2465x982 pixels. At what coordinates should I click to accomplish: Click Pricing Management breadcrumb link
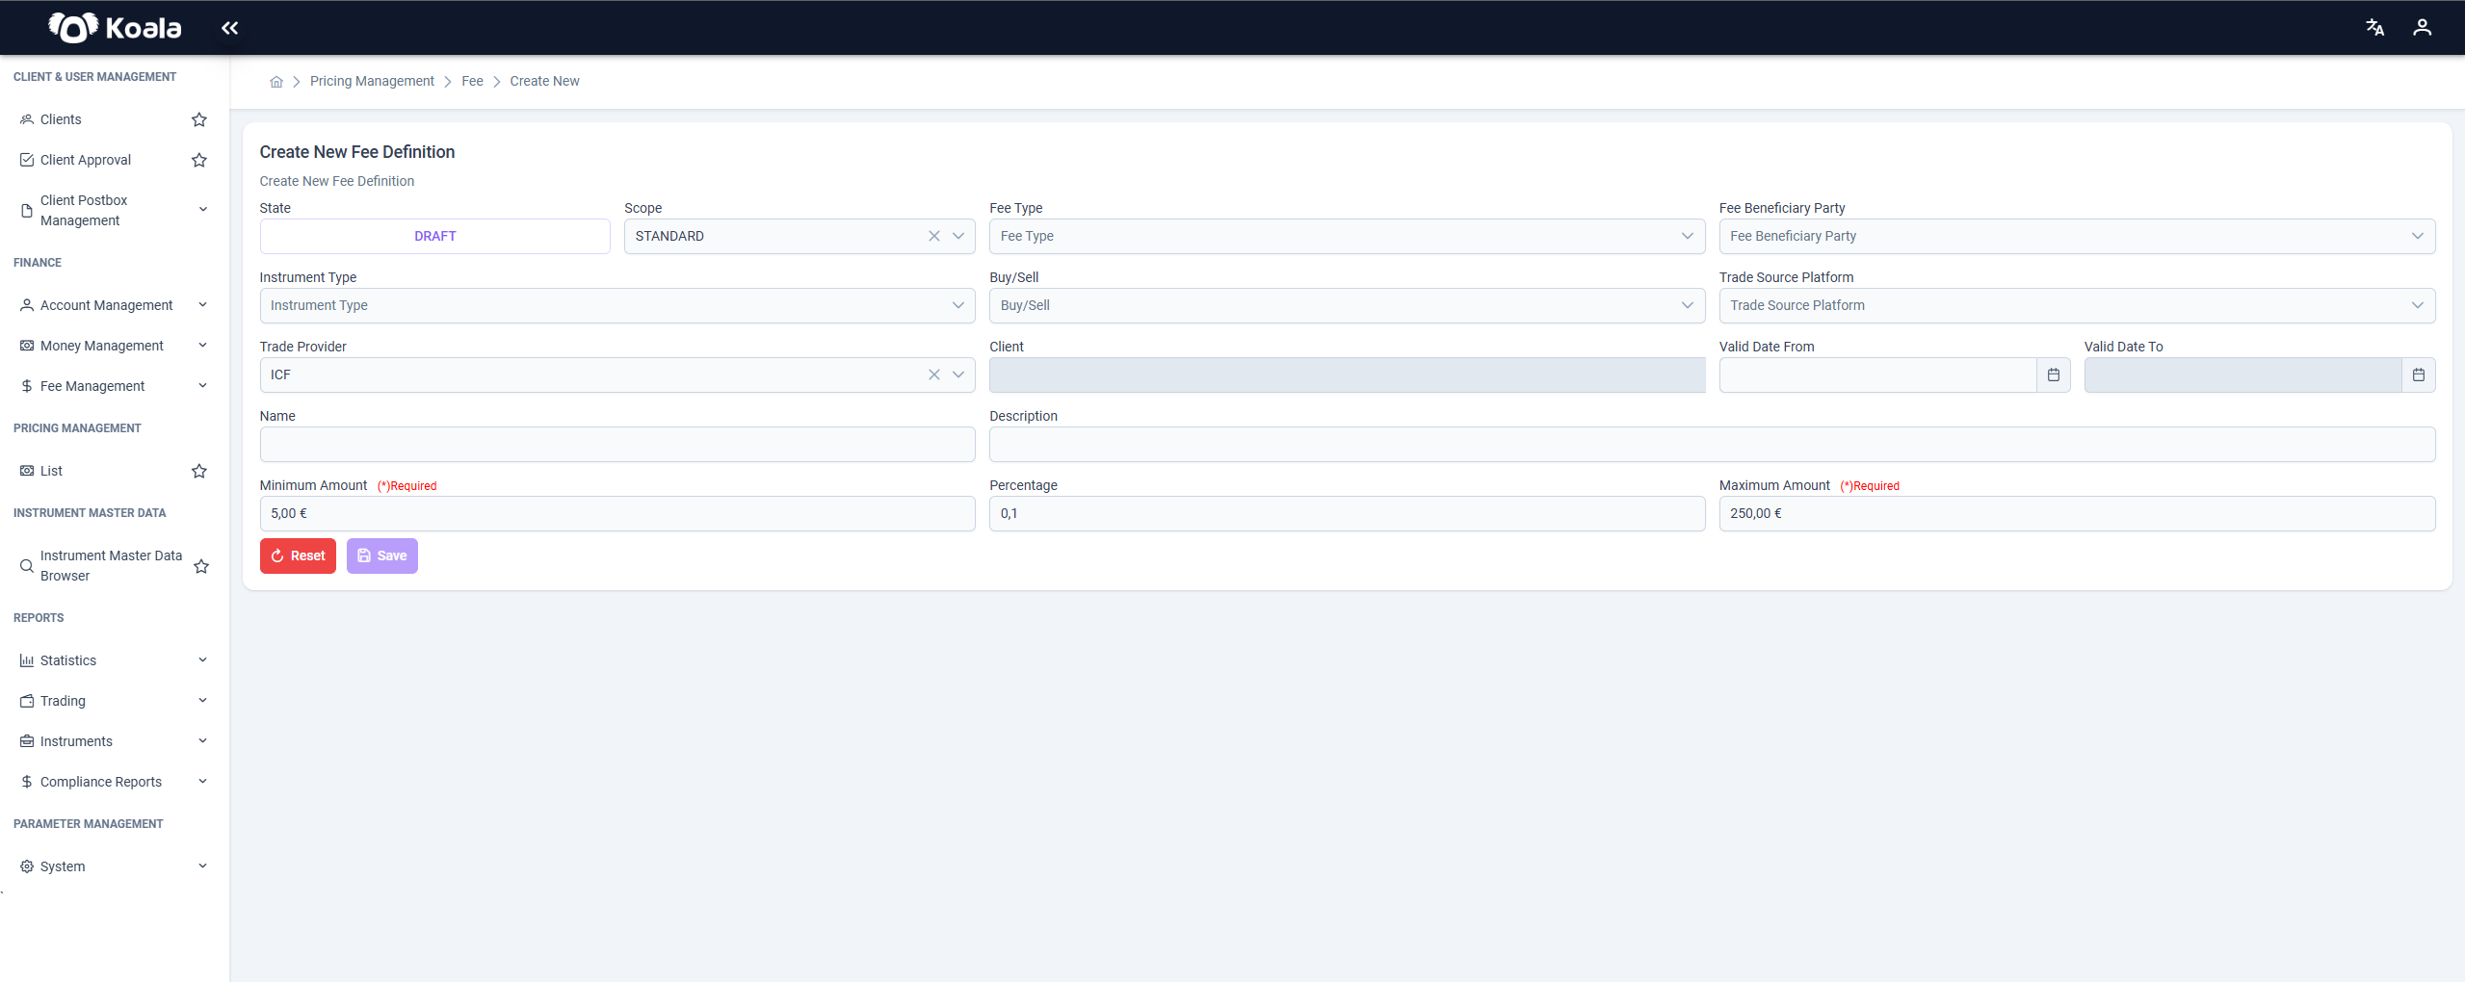point(372,82)
